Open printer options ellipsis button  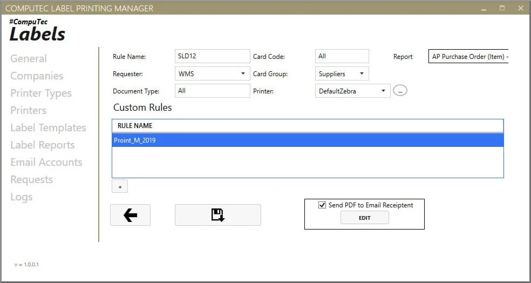(x=400, y=91)
